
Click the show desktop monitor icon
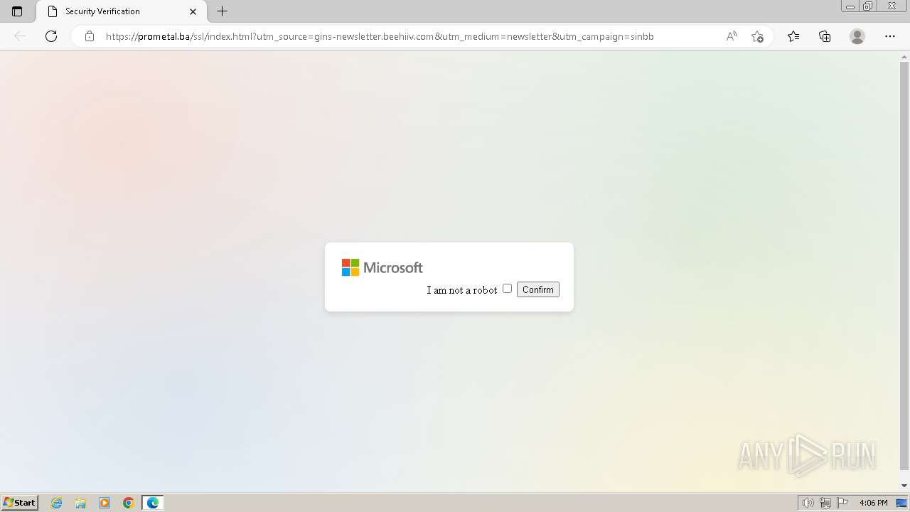pyautogui.click(x=901, y=503)
